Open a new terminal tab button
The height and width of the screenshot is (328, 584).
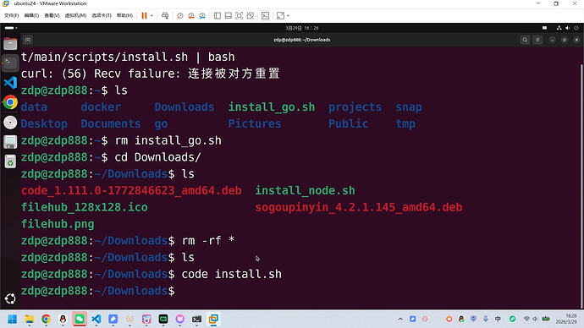pyautogui.click(x=28, y=40)
